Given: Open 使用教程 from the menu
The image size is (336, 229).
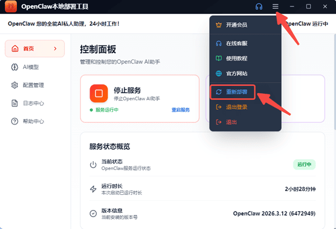Looking at the screenshot, I should (237, 58).
